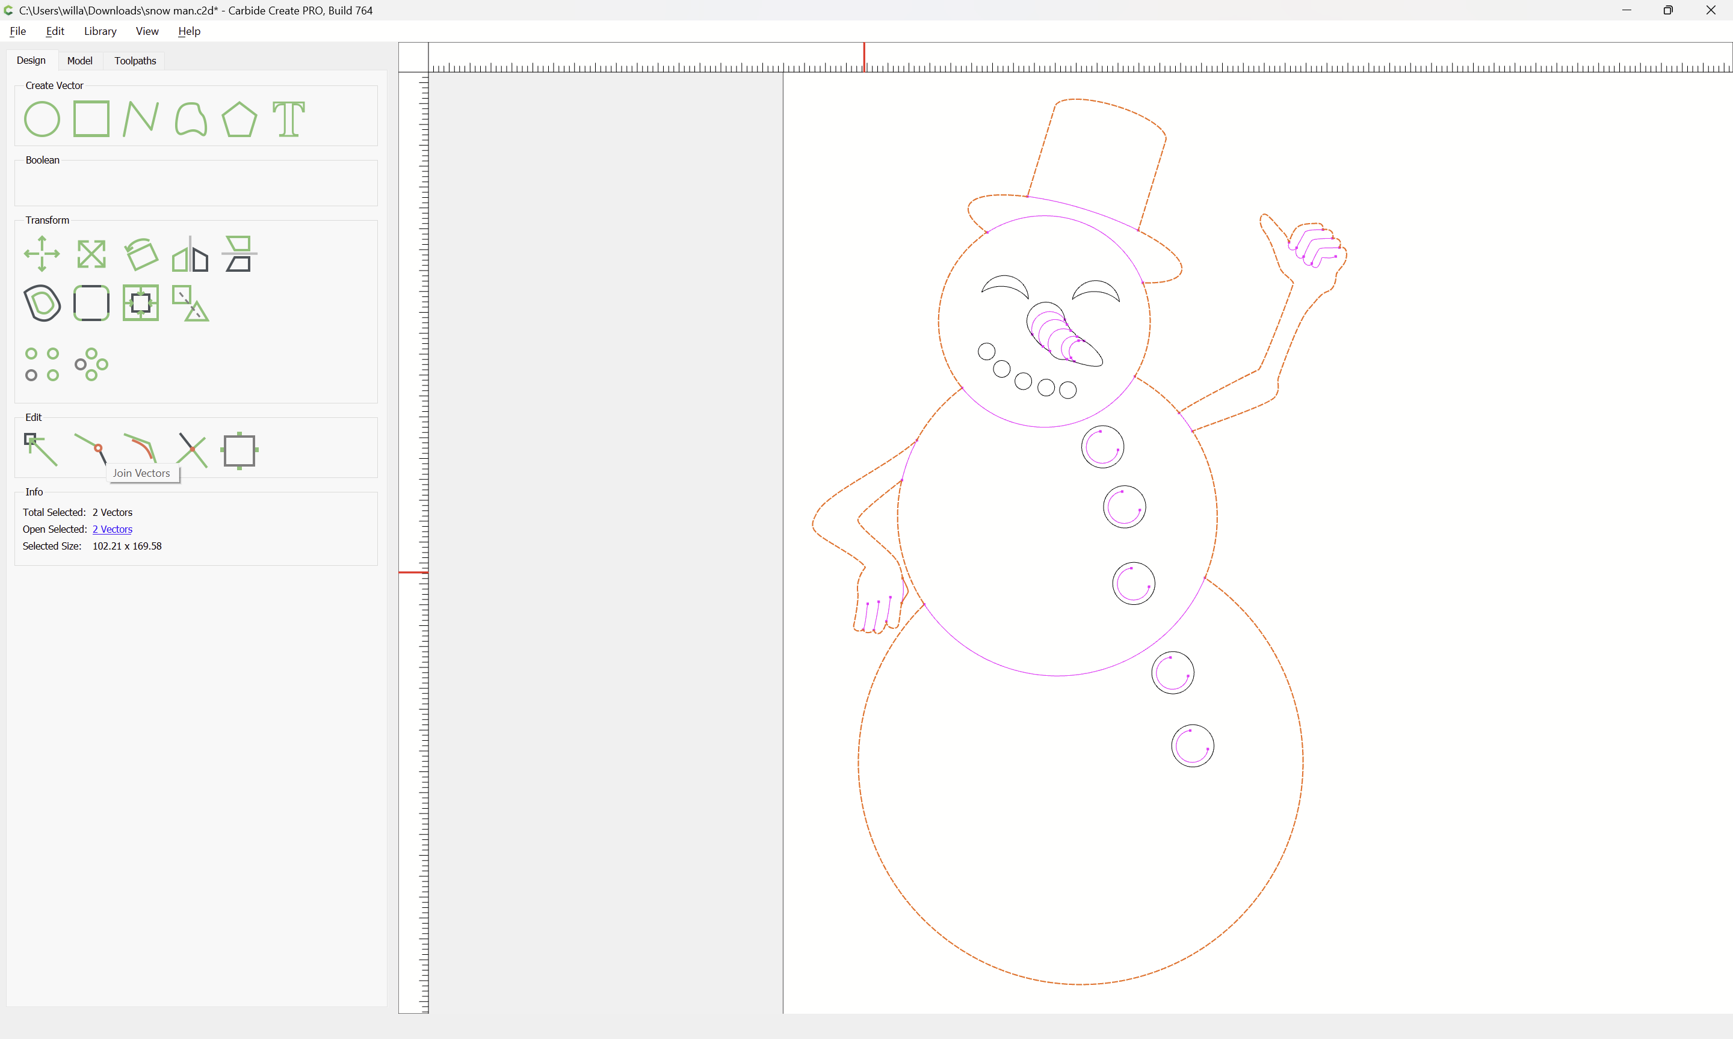
Task: Click the '2 Vectors' open selected link
Action: pyautogui.click(x=112, y=529)
